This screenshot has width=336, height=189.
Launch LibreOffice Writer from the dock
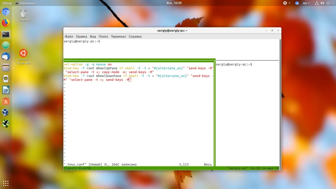tap(6, 90)
